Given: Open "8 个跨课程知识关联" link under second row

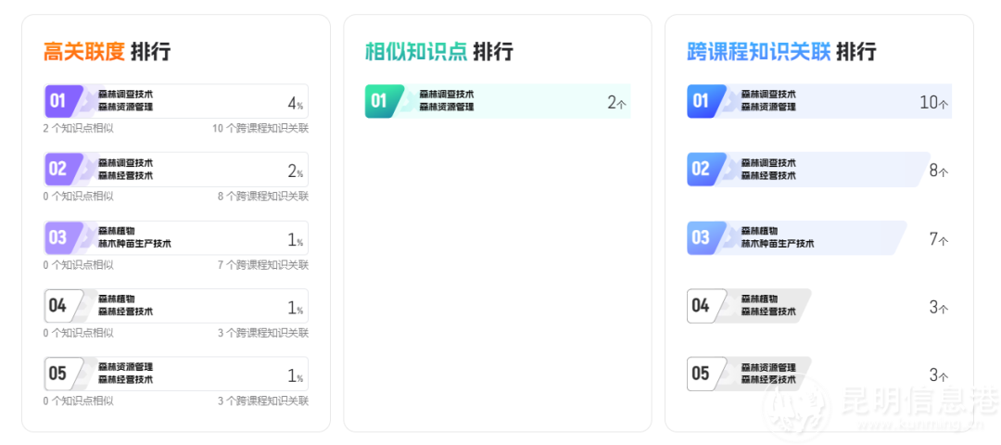Looking at the screenshot, I should tap(263, 196).
